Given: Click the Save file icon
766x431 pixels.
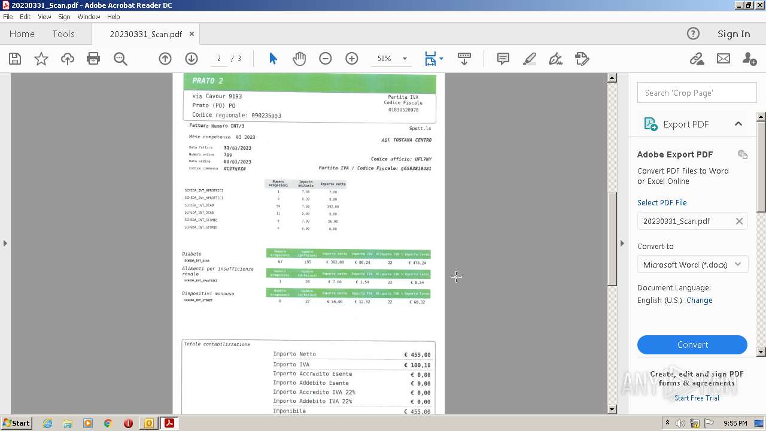Looking at the screenshot, I should point(15,59).
